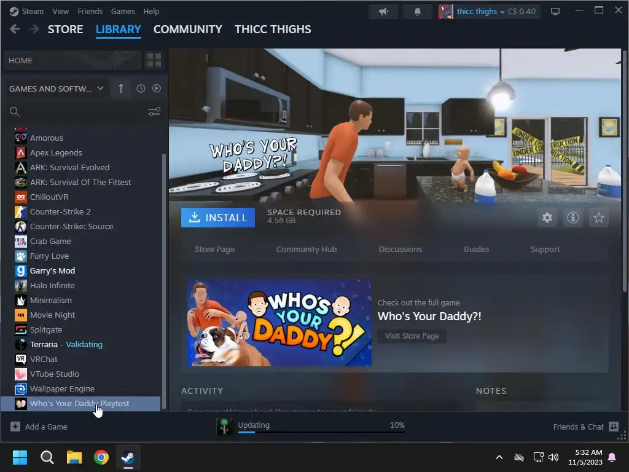Open the Friends & Chat label
The width and height of the screenshot is (629, 472).
[578, 427]
